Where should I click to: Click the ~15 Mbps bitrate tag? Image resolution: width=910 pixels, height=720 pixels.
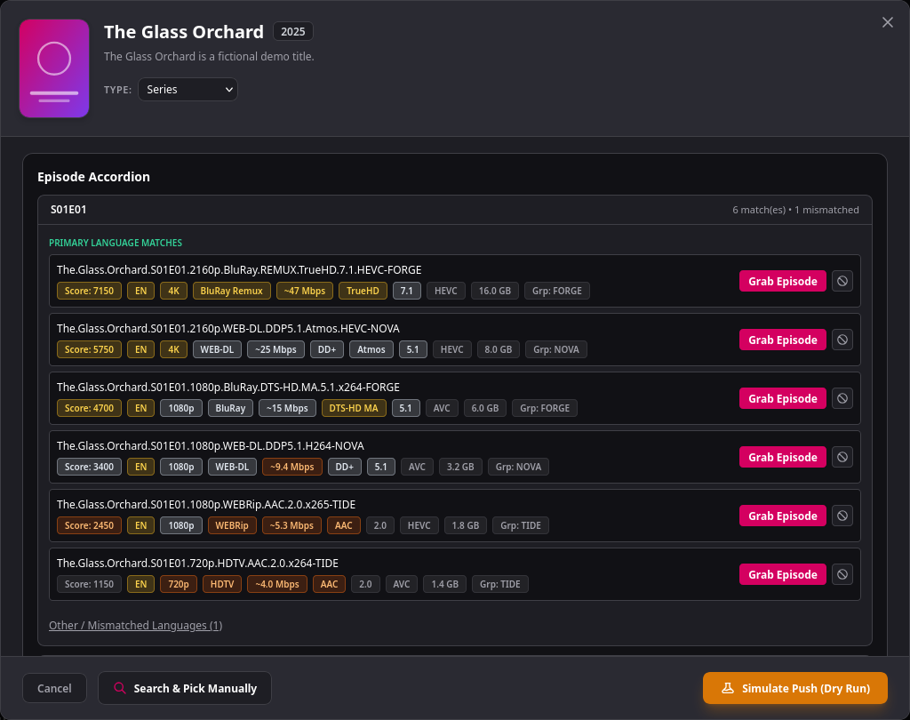pos(287,408)
